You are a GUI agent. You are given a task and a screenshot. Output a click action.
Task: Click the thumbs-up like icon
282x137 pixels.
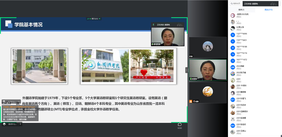tap(180, 124)
